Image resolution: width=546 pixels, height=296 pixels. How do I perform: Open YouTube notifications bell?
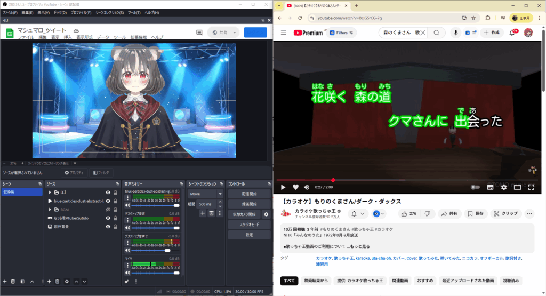512,33
